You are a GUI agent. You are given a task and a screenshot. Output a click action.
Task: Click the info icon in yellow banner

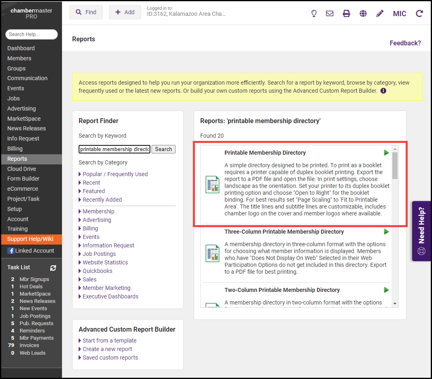(x=383, y=91)
